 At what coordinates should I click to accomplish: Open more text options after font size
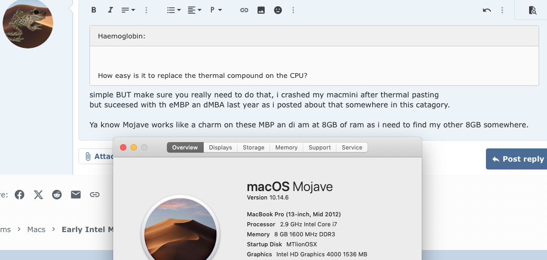click(x=146, y=10)
